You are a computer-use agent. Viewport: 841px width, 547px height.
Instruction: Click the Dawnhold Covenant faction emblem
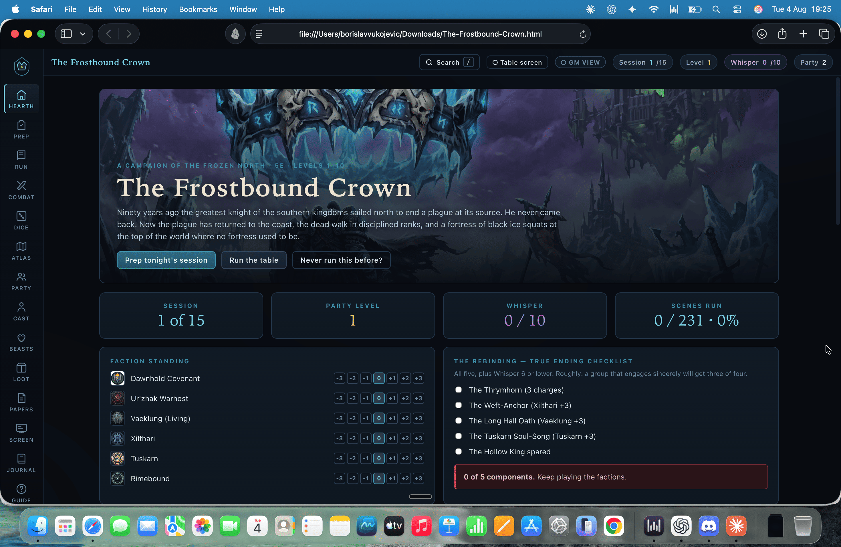(117, 378)
